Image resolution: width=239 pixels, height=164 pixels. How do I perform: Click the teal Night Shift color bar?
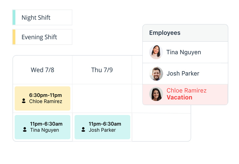click(14, 18)
